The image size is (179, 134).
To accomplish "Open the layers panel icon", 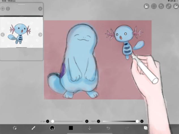I will click(146, 128).
